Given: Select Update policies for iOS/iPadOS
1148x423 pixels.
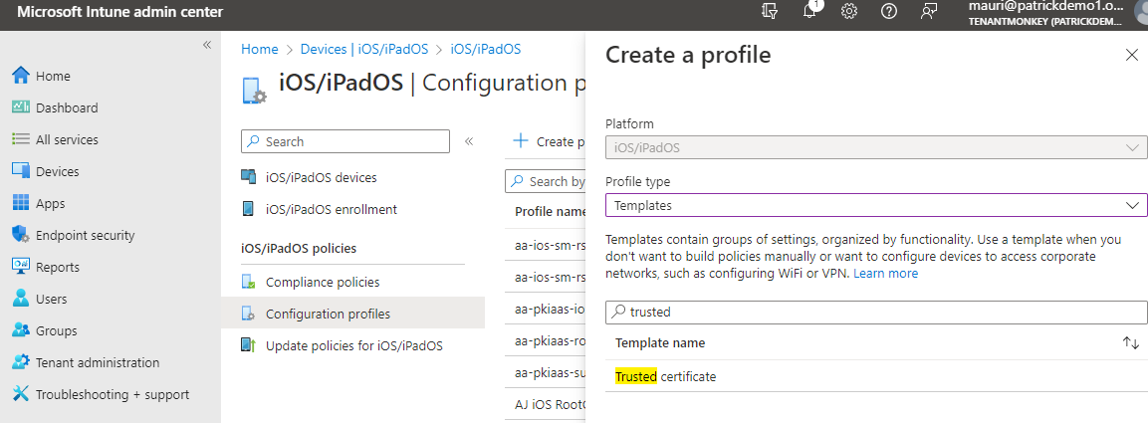Looking at the screenshot, I should tap(353, 345).
